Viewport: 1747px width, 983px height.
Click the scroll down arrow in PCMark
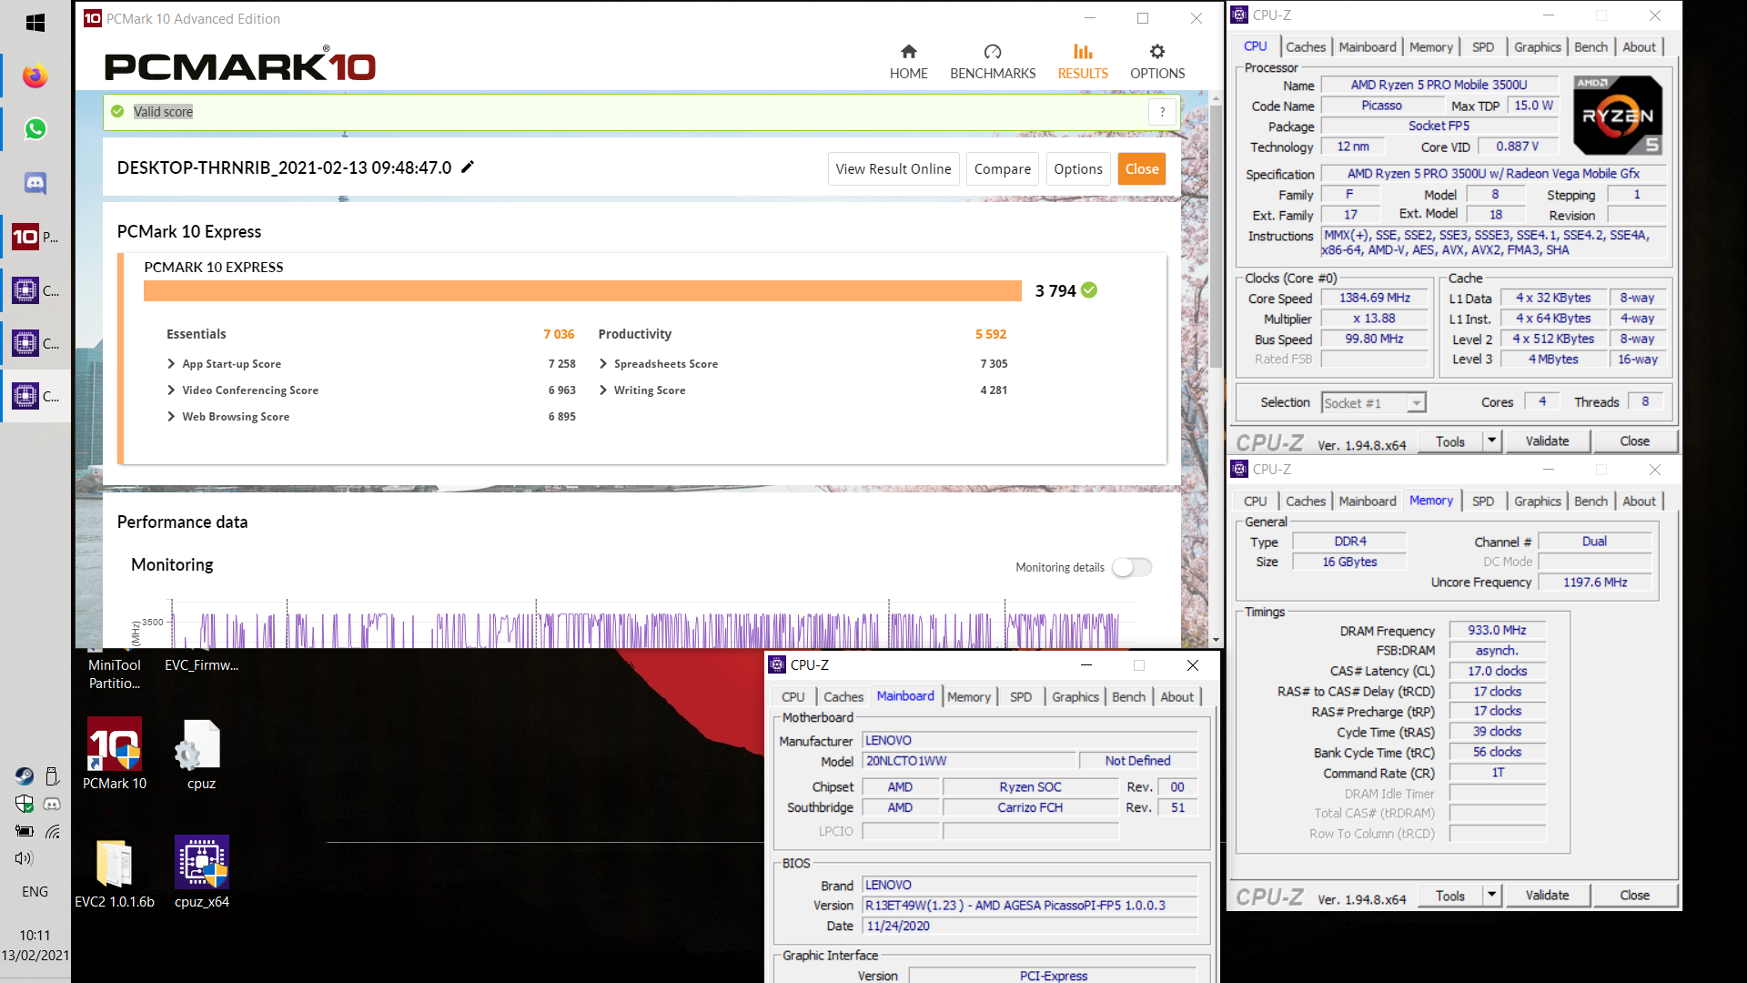coord(1216,641)
